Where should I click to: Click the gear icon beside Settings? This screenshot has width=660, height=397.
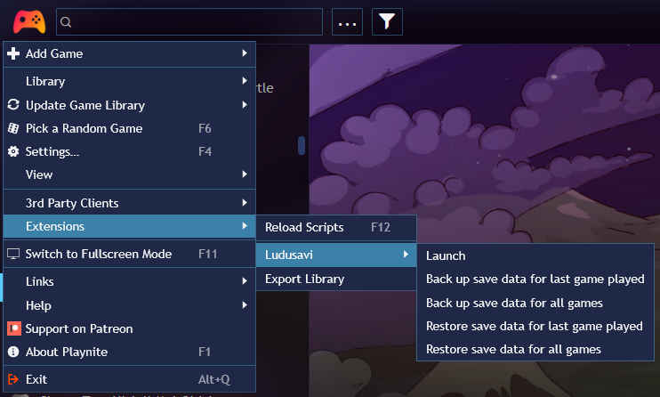click(13, 151)
